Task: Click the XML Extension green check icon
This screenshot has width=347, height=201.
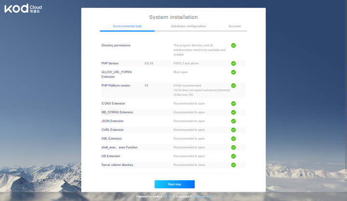Action: 233,138
